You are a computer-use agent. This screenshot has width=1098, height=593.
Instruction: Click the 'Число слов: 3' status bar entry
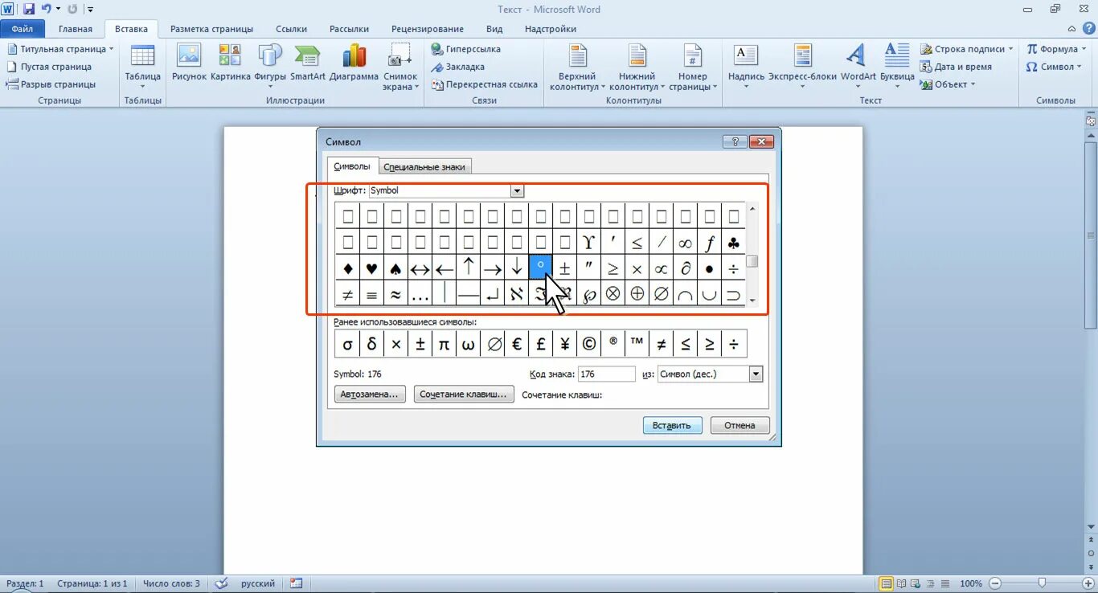pyautogui.click(x=171, y=583)
